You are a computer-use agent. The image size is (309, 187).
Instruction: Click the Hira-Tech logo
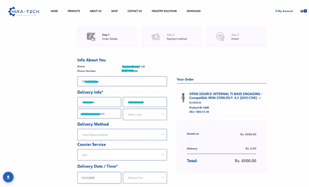[x=23, y=12]
